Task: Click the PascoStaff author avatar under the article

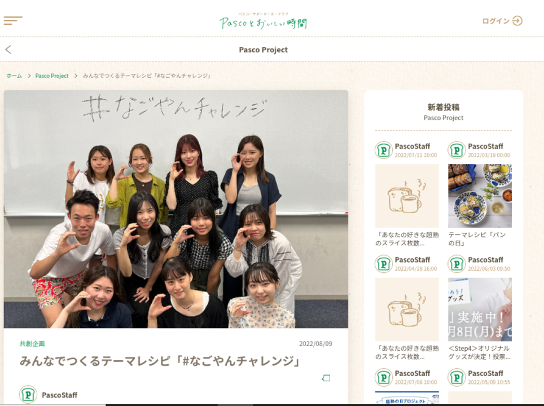Action: tap(28, 395)
